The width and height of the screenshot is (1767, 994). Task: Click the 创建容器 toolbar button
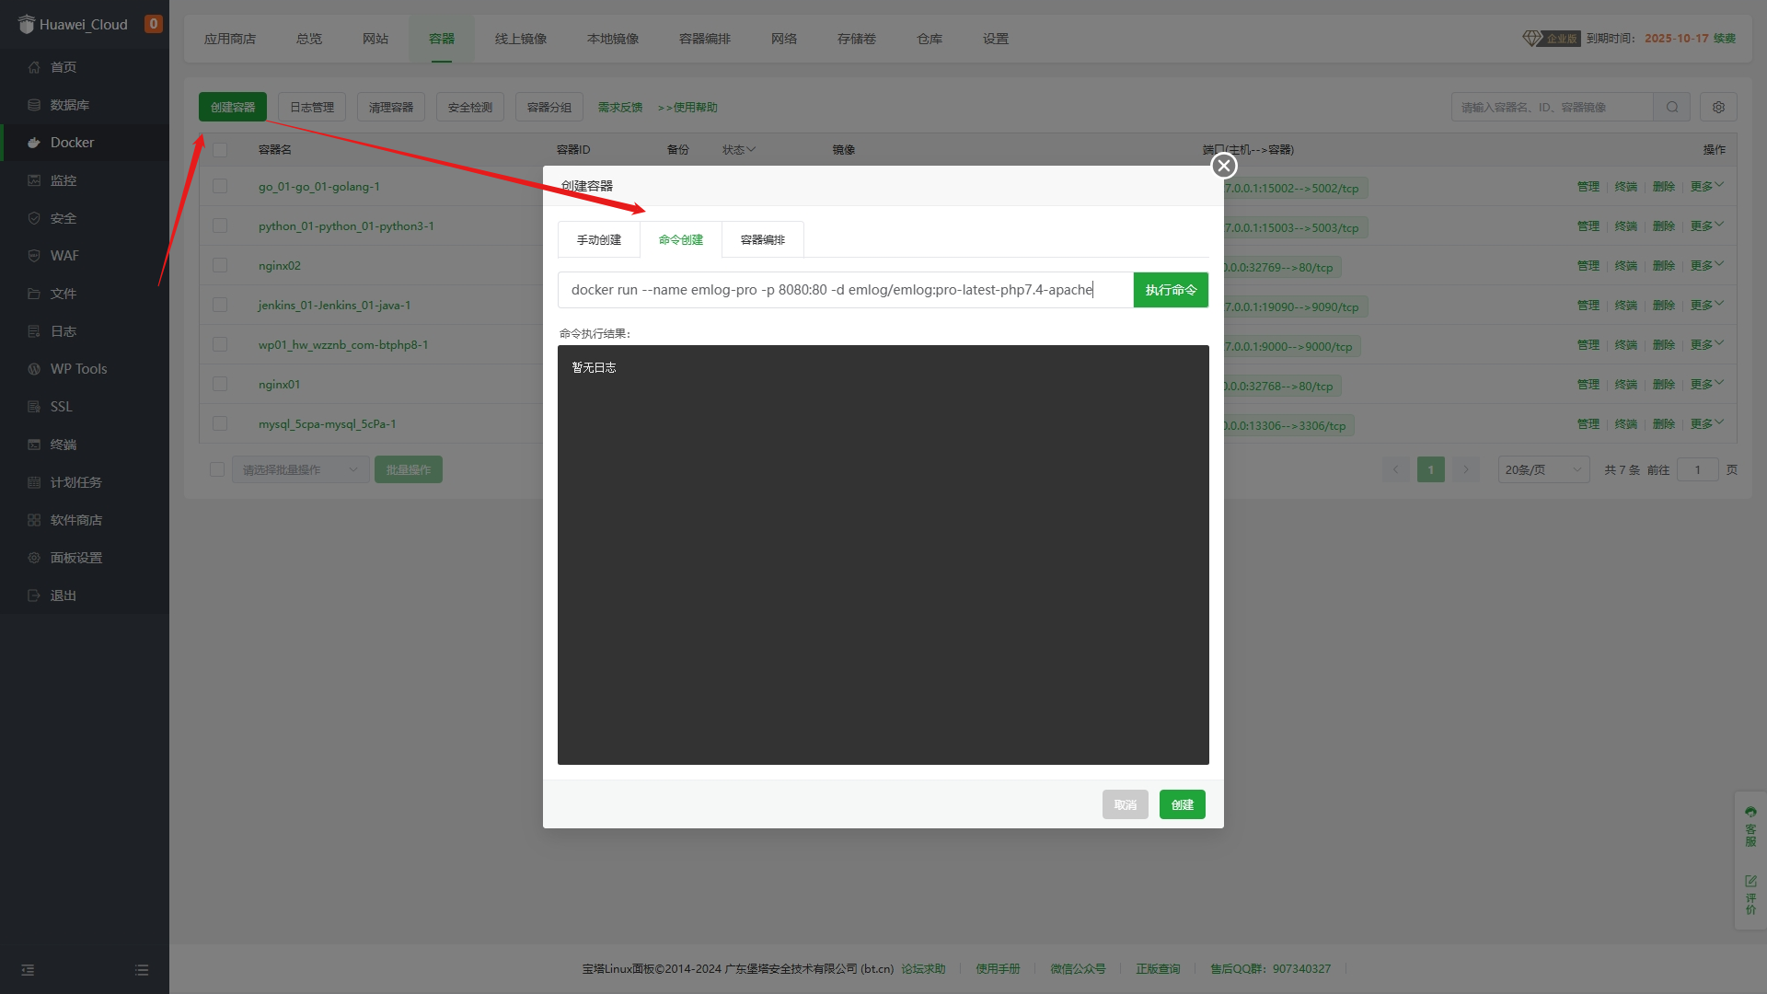coord(233,108)
